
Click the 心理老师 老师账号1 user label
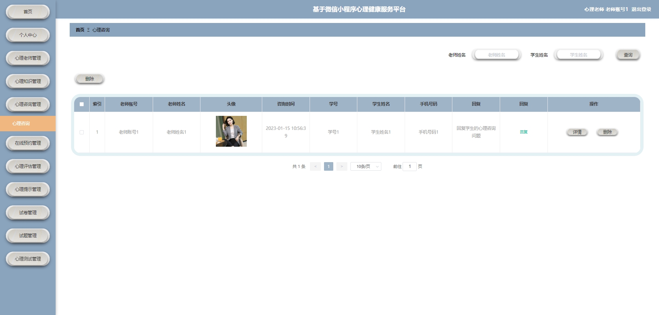point(606,9)
